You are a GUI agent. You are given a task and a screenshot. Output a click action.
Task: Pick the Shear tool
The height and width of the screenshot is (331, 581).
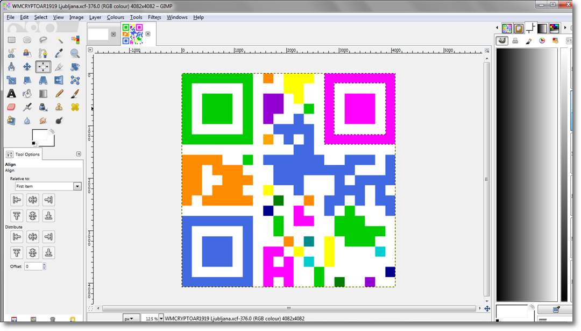pyautogui.click(x=27, y=80)
